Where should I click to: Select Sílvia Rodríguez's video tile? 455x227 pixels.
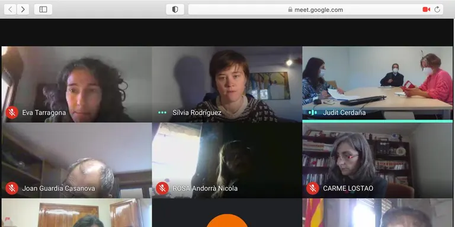(227, 85)
